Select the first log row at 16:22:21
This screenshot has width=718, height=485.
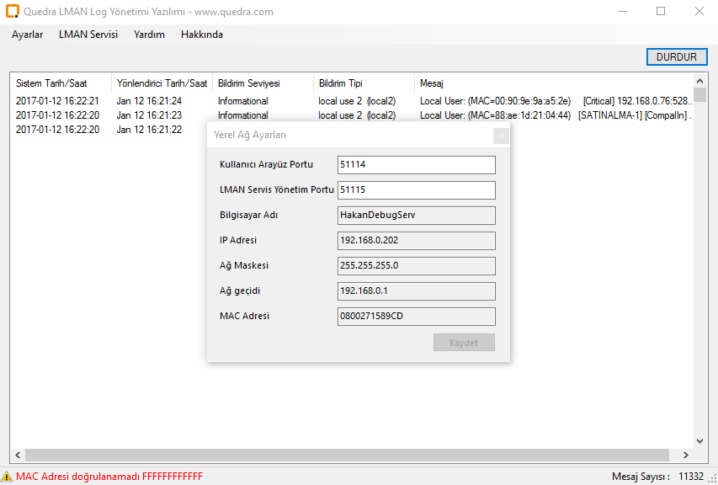pos(57,101)
